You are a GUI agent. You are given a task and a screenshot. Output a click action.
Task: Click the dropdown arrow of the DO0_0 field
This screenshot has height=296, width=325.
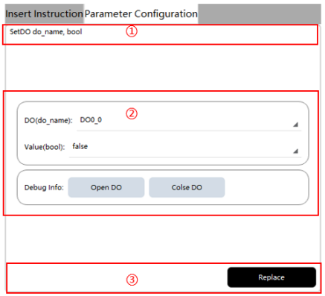point(295,125)
